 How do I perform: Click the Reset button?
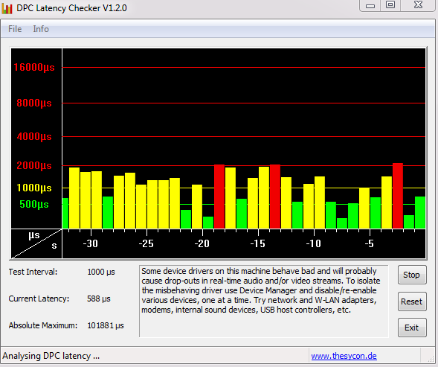[x=412, y=301]
